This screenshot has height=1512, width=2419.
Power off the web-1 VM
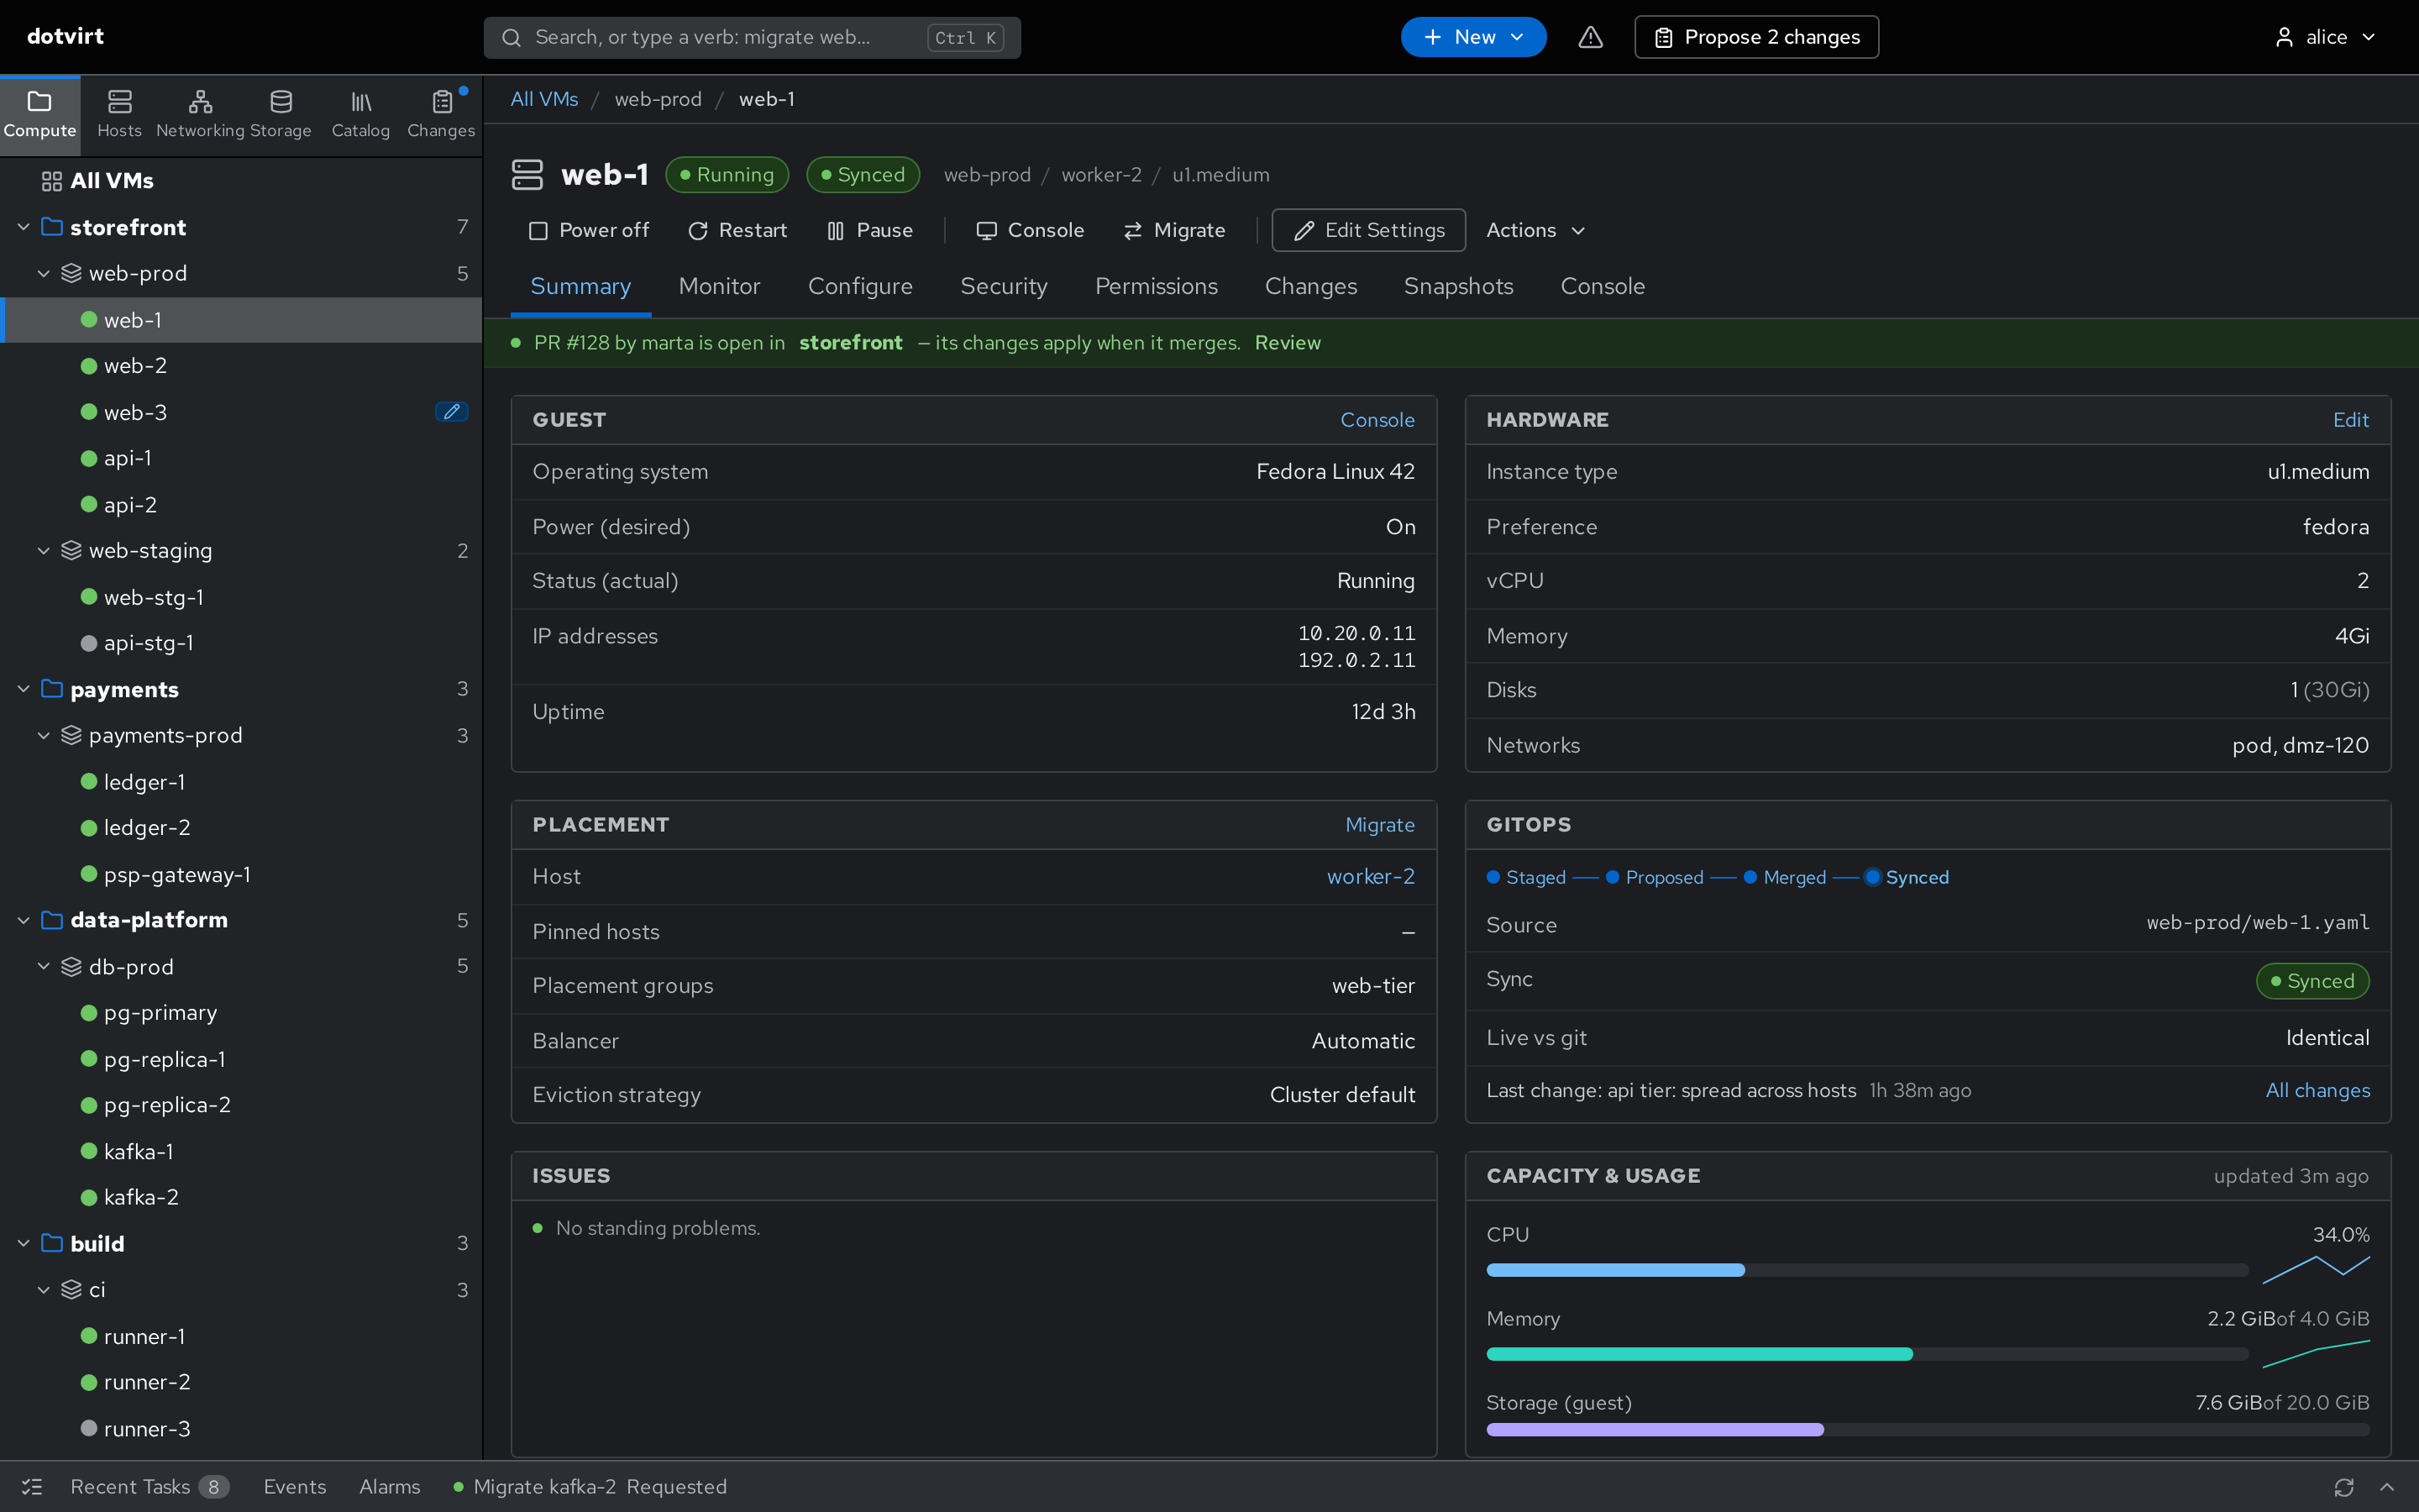click(589, 230)
